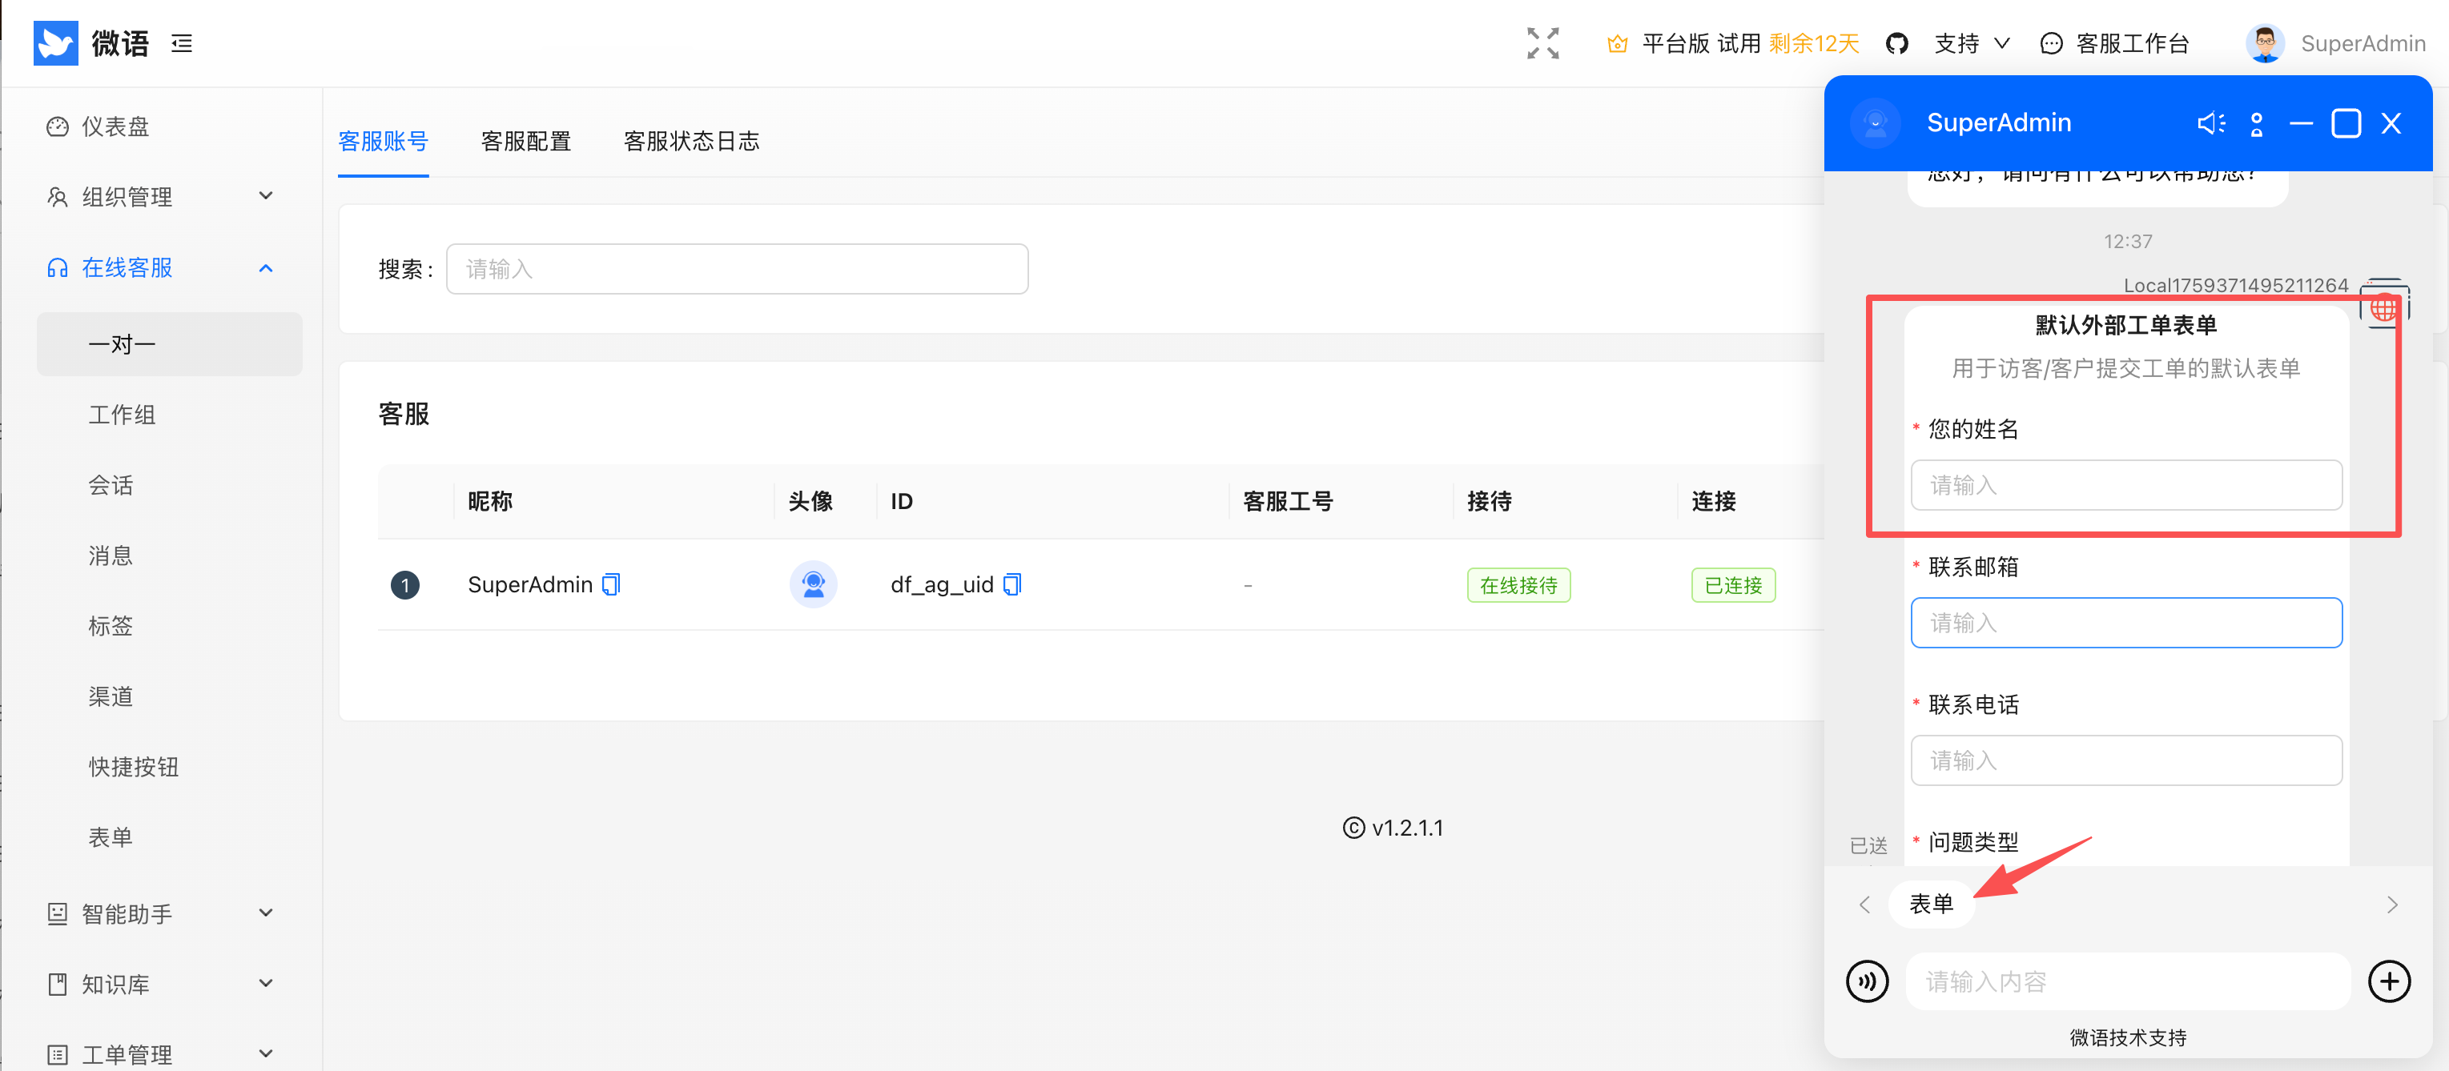
Task: Open the 支持 dropdown in the top bar
Action: point(1970,42)
